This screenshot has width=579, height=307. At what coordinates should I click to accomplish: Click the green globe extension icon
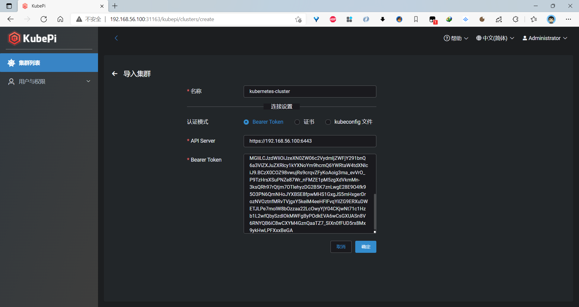(449, 19)
